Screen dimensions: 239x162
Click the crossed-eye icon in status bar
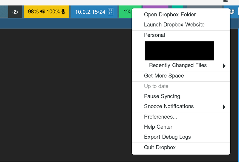click(15, 12)
